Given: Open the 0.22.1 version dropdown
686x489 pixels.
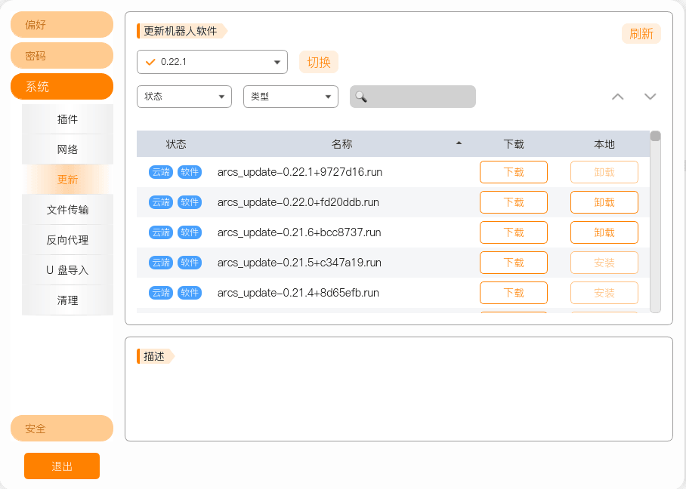Looking at the screenshot, I should pos(212,62).
